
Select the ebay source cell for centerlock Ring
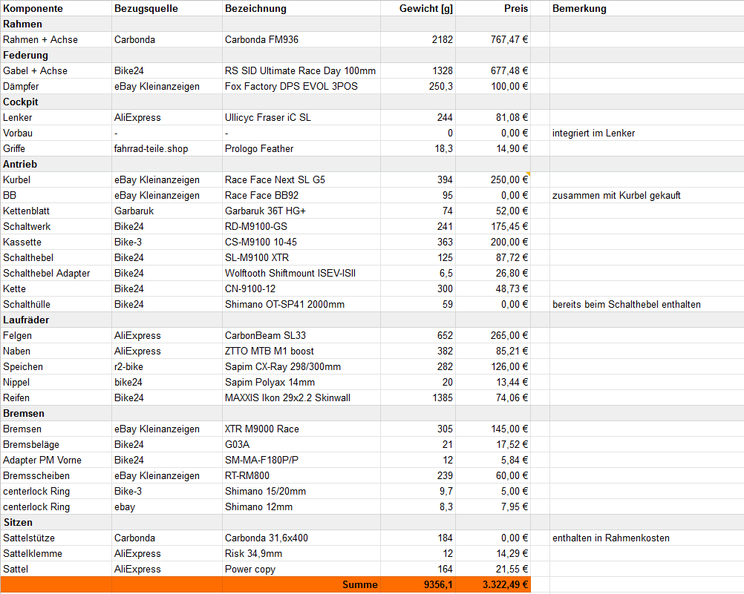(167, 506)
